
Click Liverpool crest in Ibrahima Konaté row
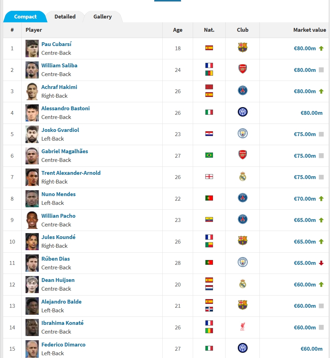point(242,327)
